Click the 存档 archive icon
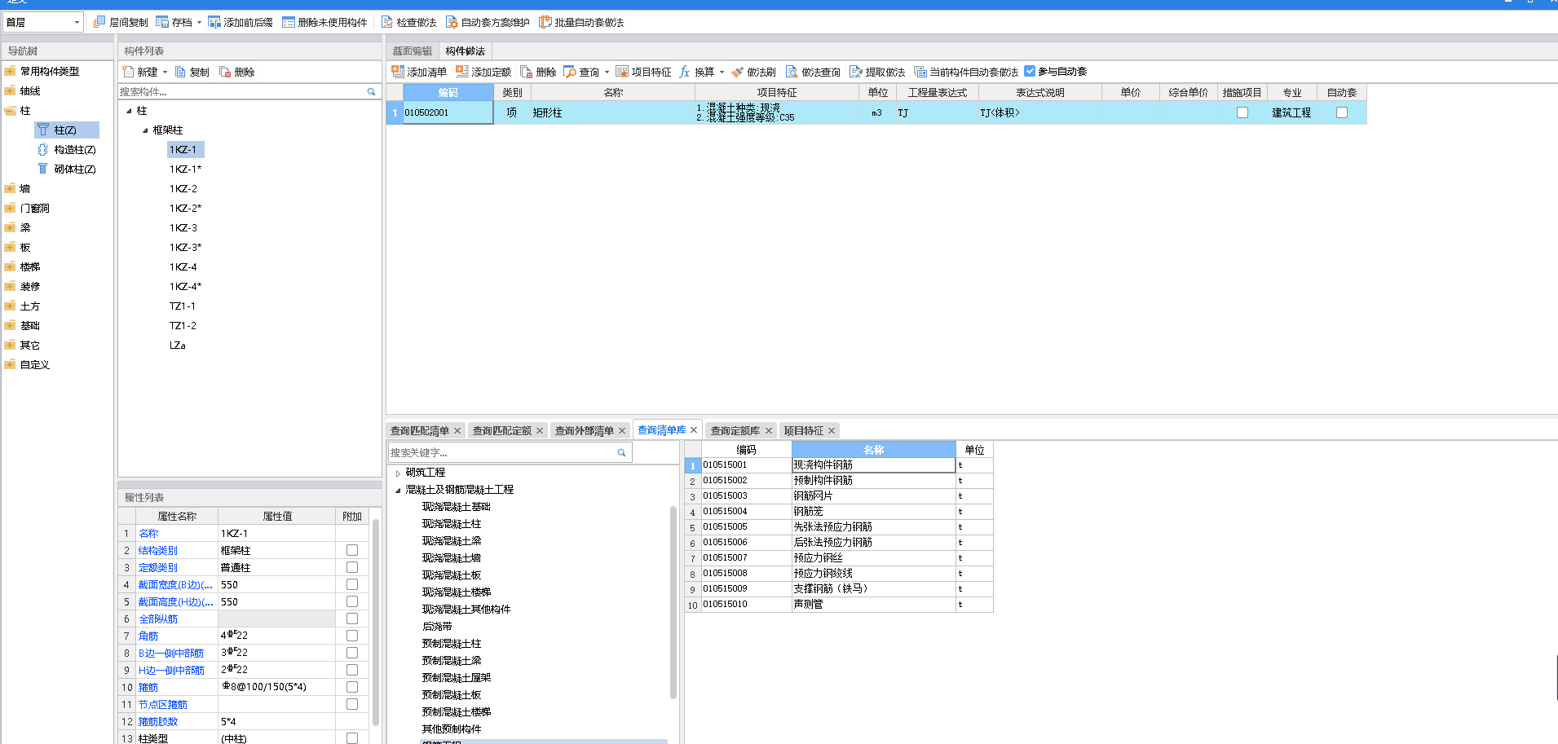This screenshot has width=1558, height=744. (x=162, y=22)
